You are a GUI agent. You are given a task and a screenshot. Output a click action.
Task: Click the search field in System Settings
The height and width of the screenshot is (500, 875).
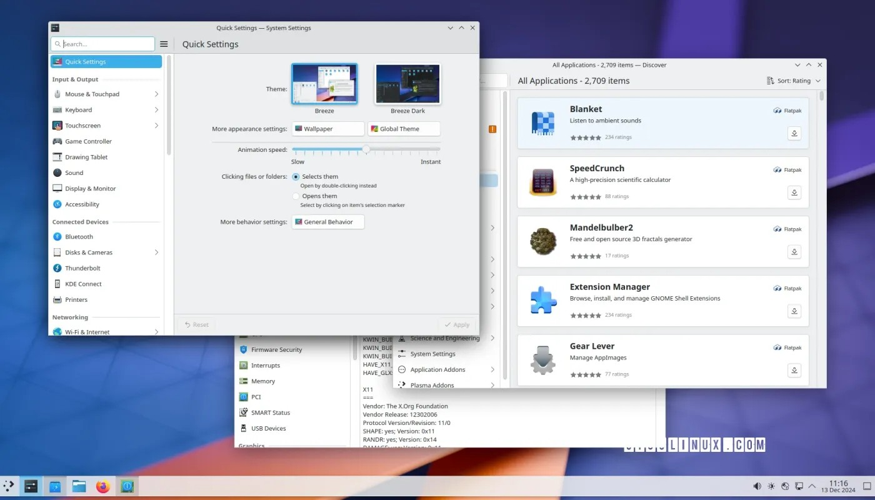102,44
